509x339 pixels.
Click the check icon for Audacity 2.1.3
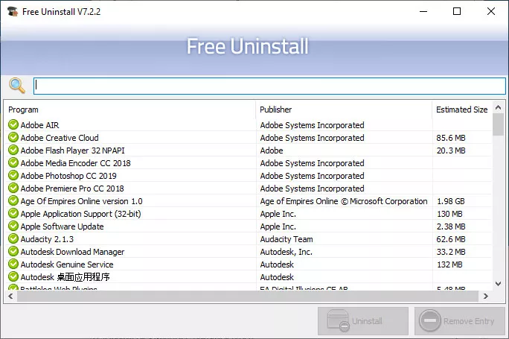[13, 238]
